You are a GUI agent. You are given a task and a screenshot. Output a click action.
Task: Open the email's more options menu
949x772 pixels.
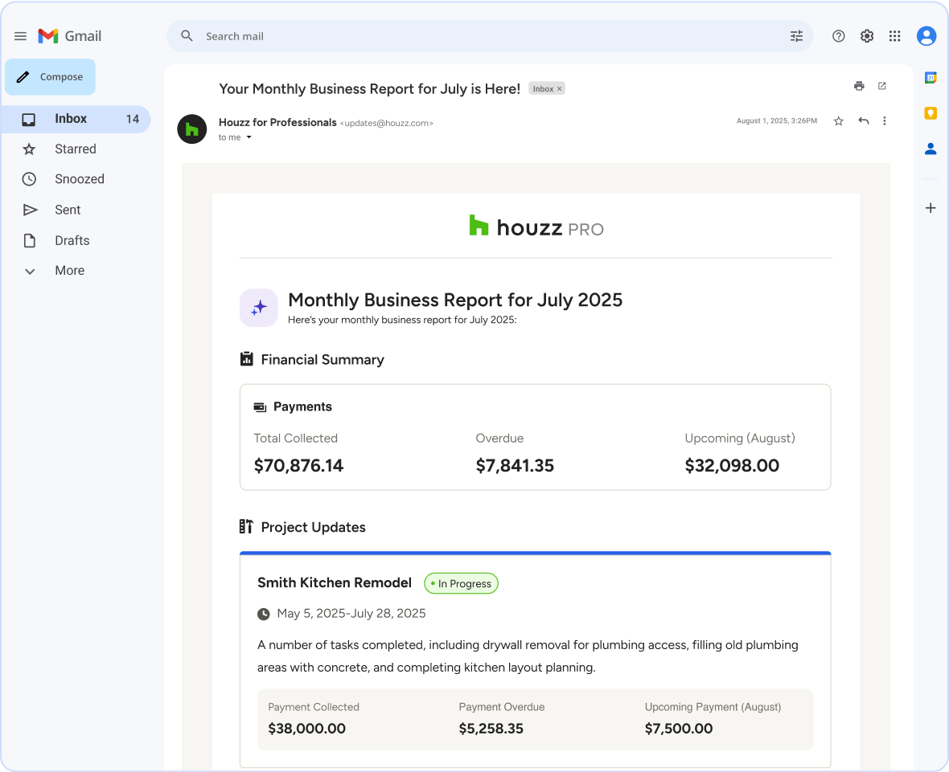point(885,121)
